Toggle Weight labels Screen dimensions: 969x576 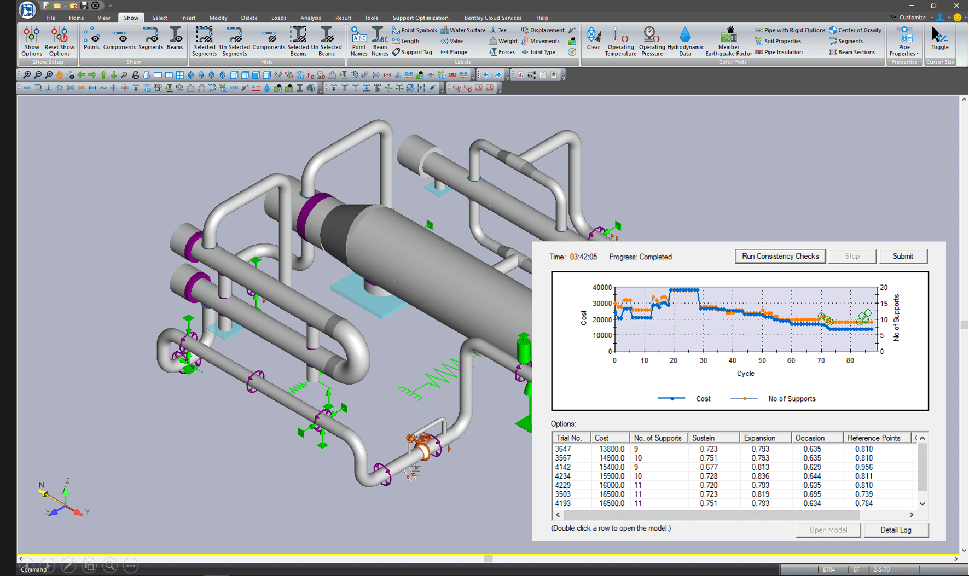tap(503, 41)
